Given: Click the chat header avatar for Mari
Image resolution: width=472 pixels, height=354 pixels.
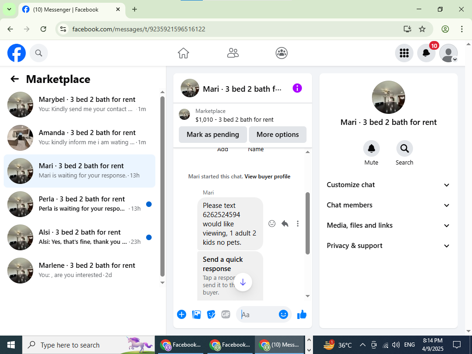Looking at the screenshot, I should 190,88.
